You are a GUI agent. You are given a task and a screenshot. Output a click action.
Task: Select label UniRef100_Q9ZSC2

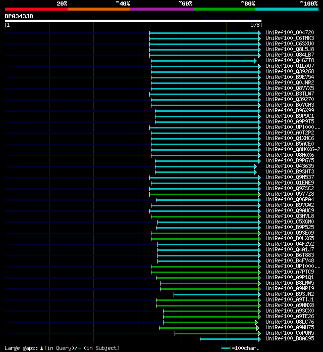pyautogui.click(x=290, y=188)
